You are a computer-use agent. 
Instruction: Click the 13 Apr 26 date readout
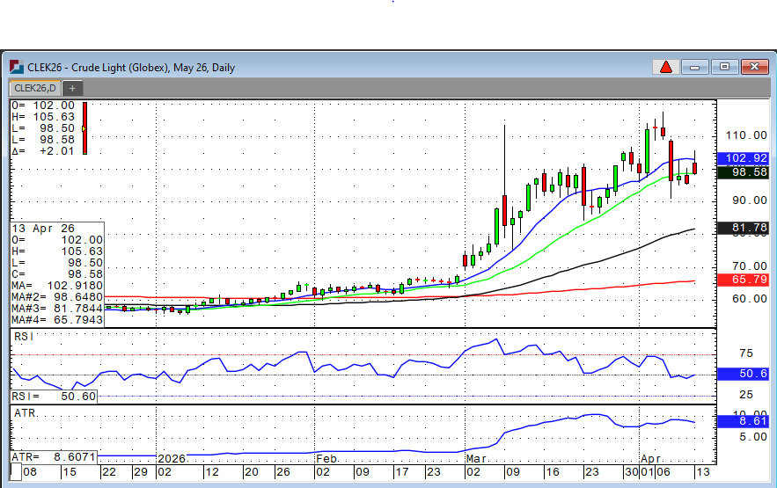pyautogui.click(x=43, y=229)
